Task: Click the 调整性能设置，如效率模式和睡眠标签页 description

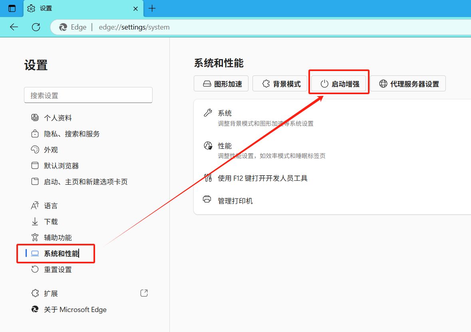Action: pos(272,156)
